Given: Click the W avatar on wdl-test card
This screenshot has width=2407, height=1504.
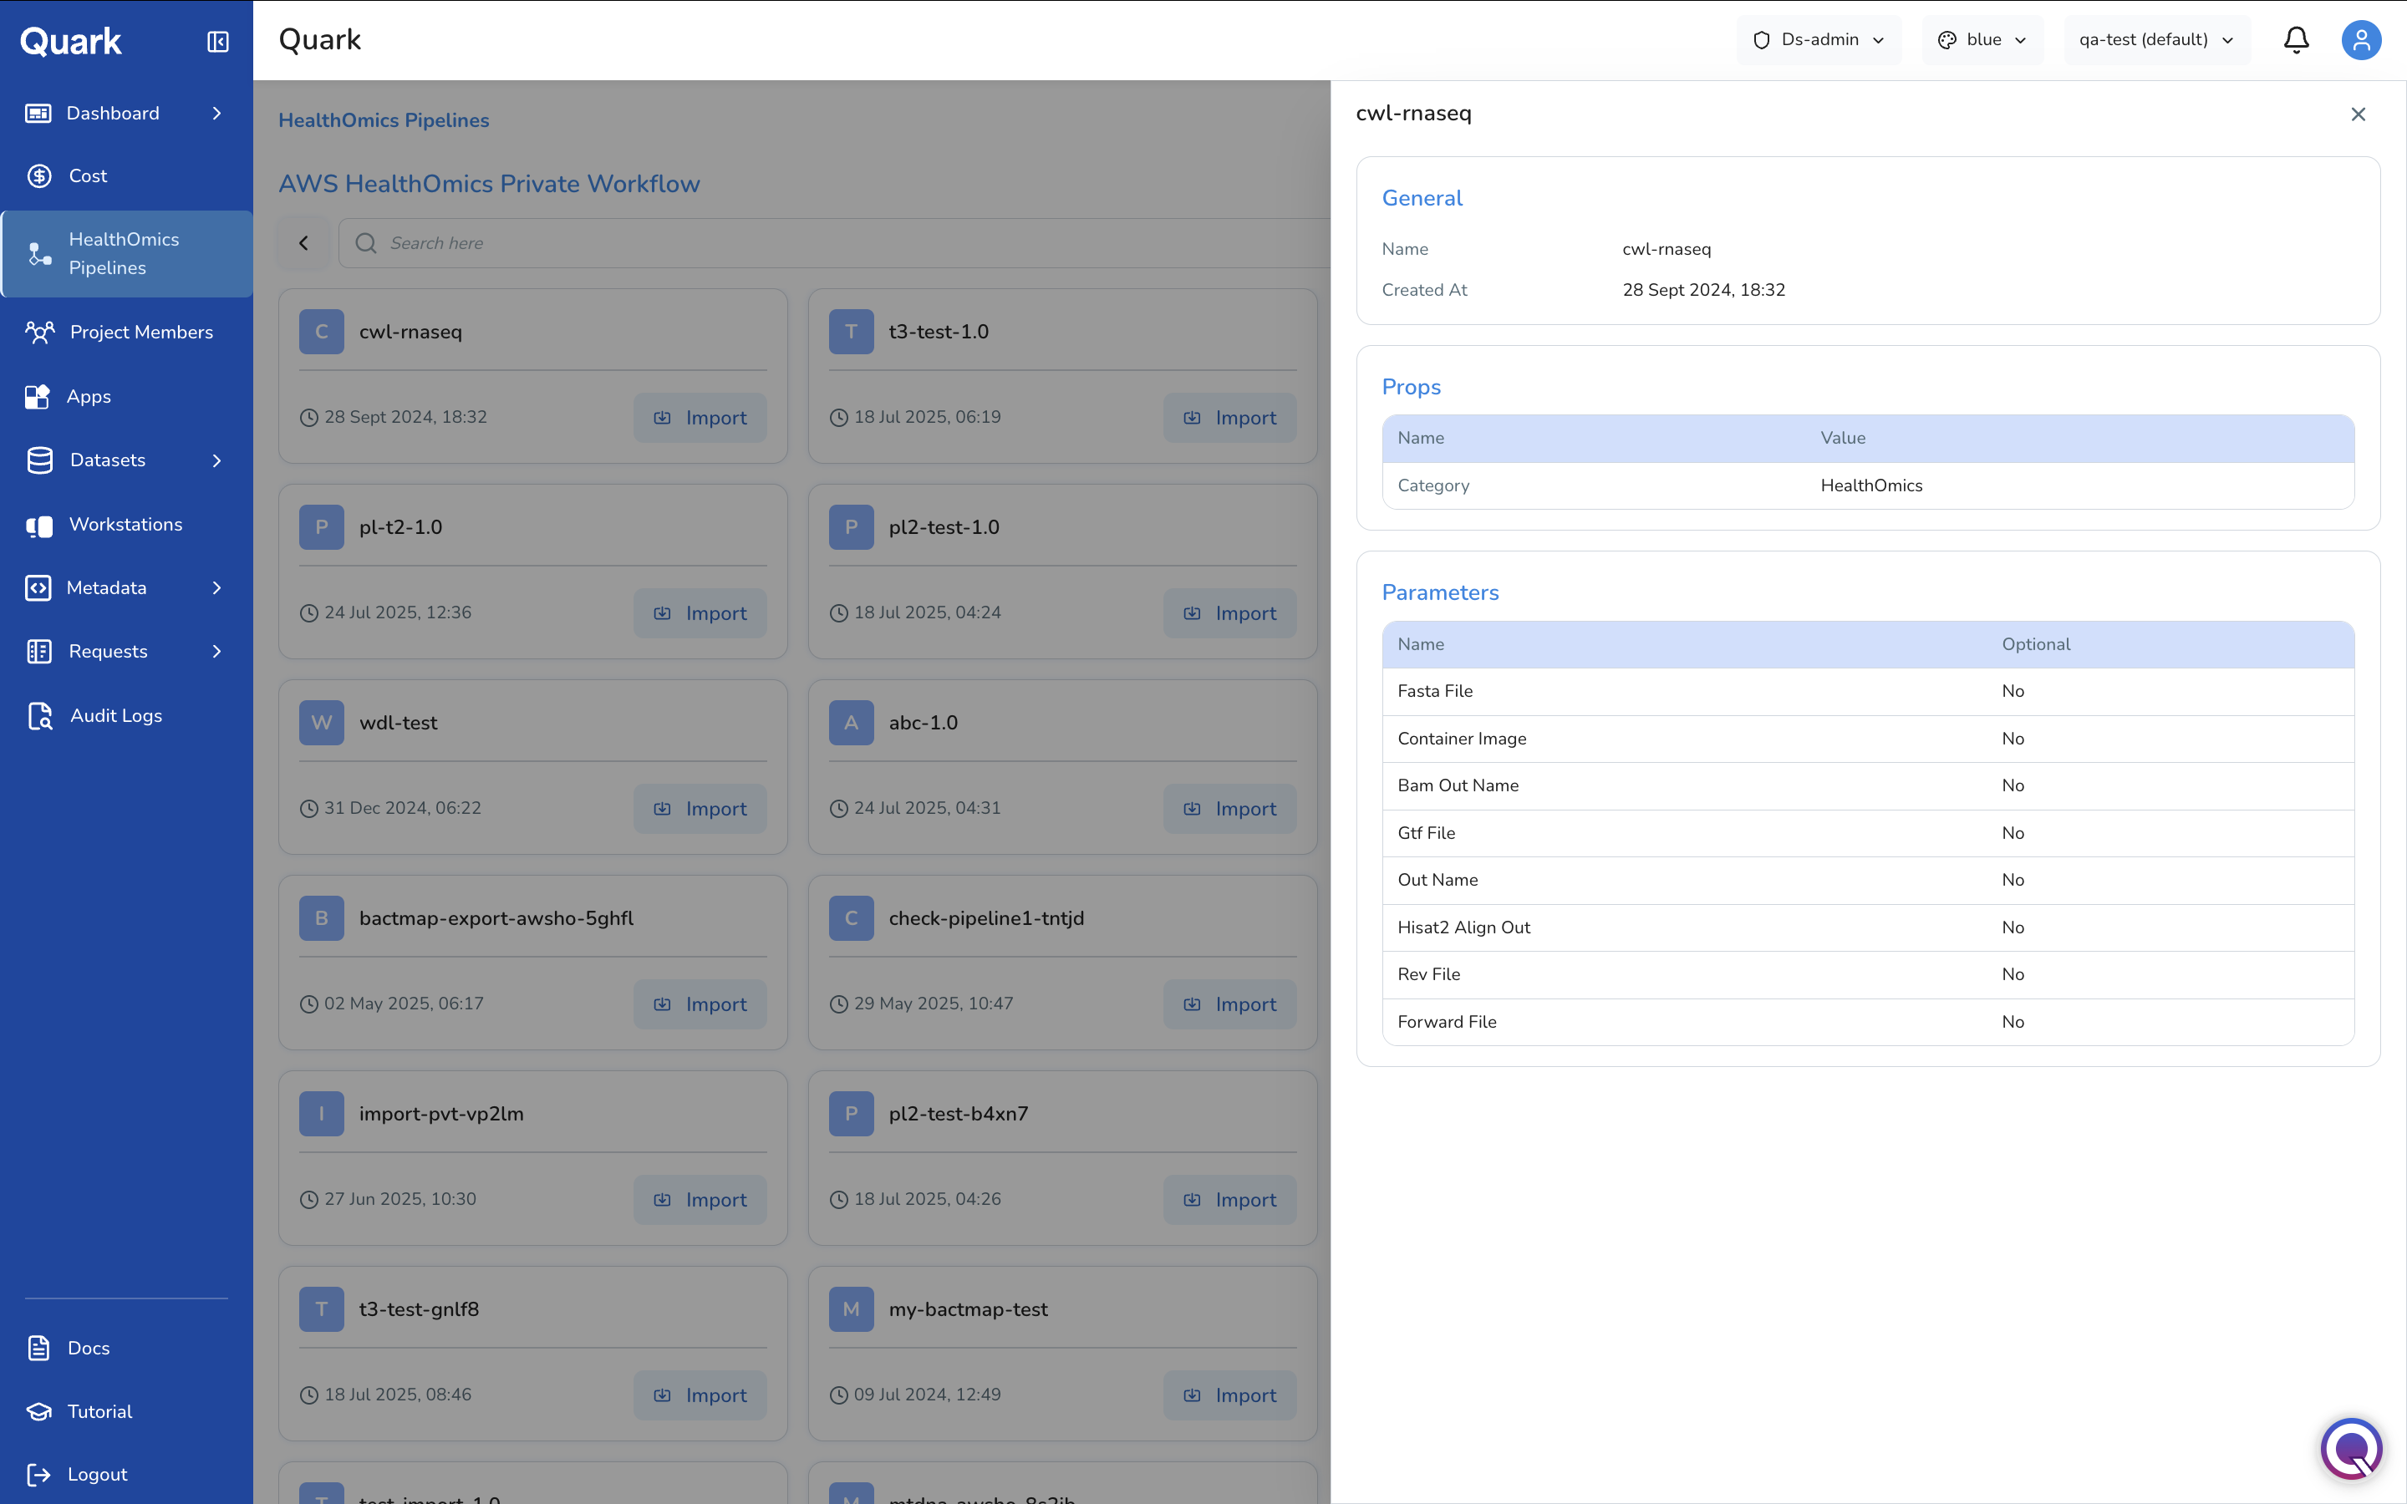Looking at the screenshot, I should (x=321, y=723).
